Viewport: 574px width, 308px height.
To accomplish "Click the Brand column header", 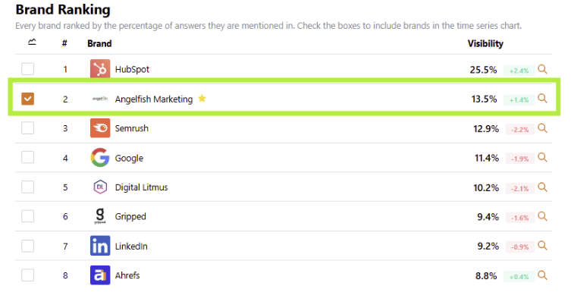I will point(99,43).
